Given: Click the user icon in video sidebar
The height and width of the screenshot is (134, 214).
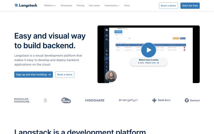Looking at the screenshot, I should [x=107, y=67].
